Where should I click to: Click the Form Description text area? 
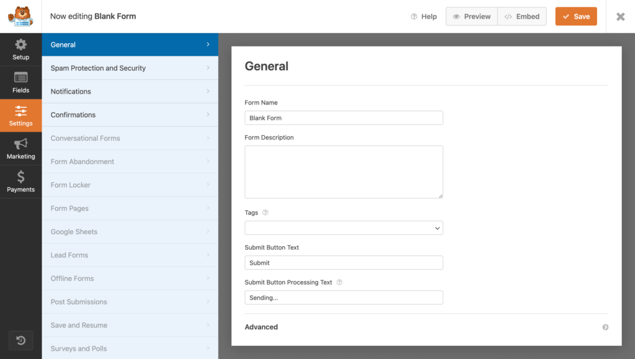click(x=344, y=172)
